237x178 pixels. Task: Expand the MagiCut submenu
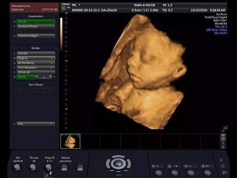[x=36, y=58]
